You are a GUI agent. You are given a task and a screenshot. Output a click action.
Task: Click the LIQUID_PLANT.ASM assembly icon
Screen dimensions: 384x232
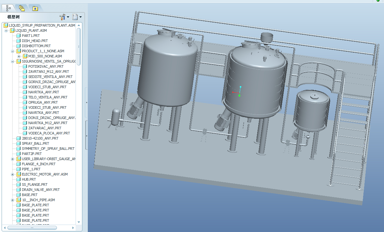click(12, 30)
